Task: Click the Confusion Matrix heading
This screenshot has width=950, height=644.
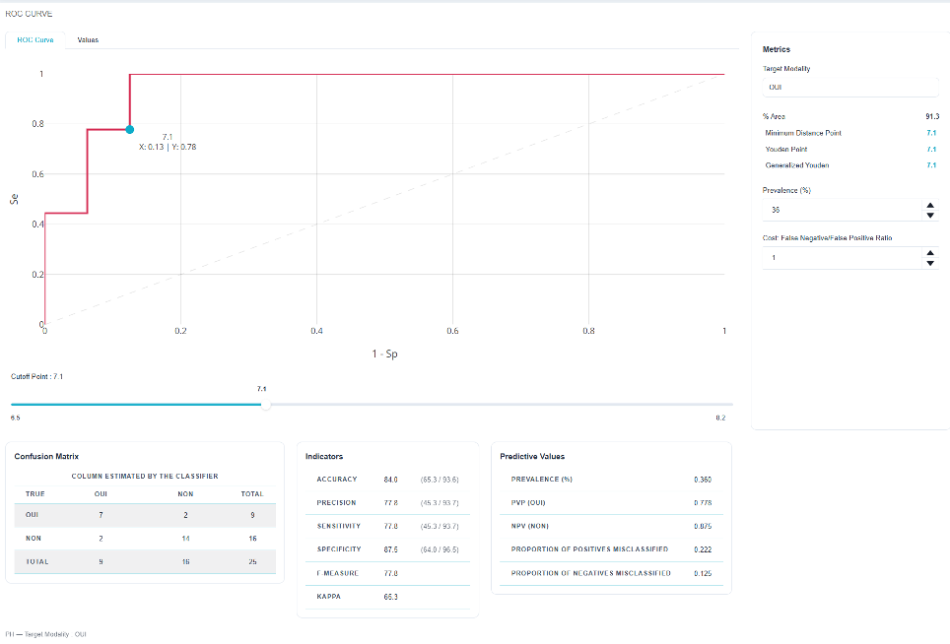Action: (46, 456)
